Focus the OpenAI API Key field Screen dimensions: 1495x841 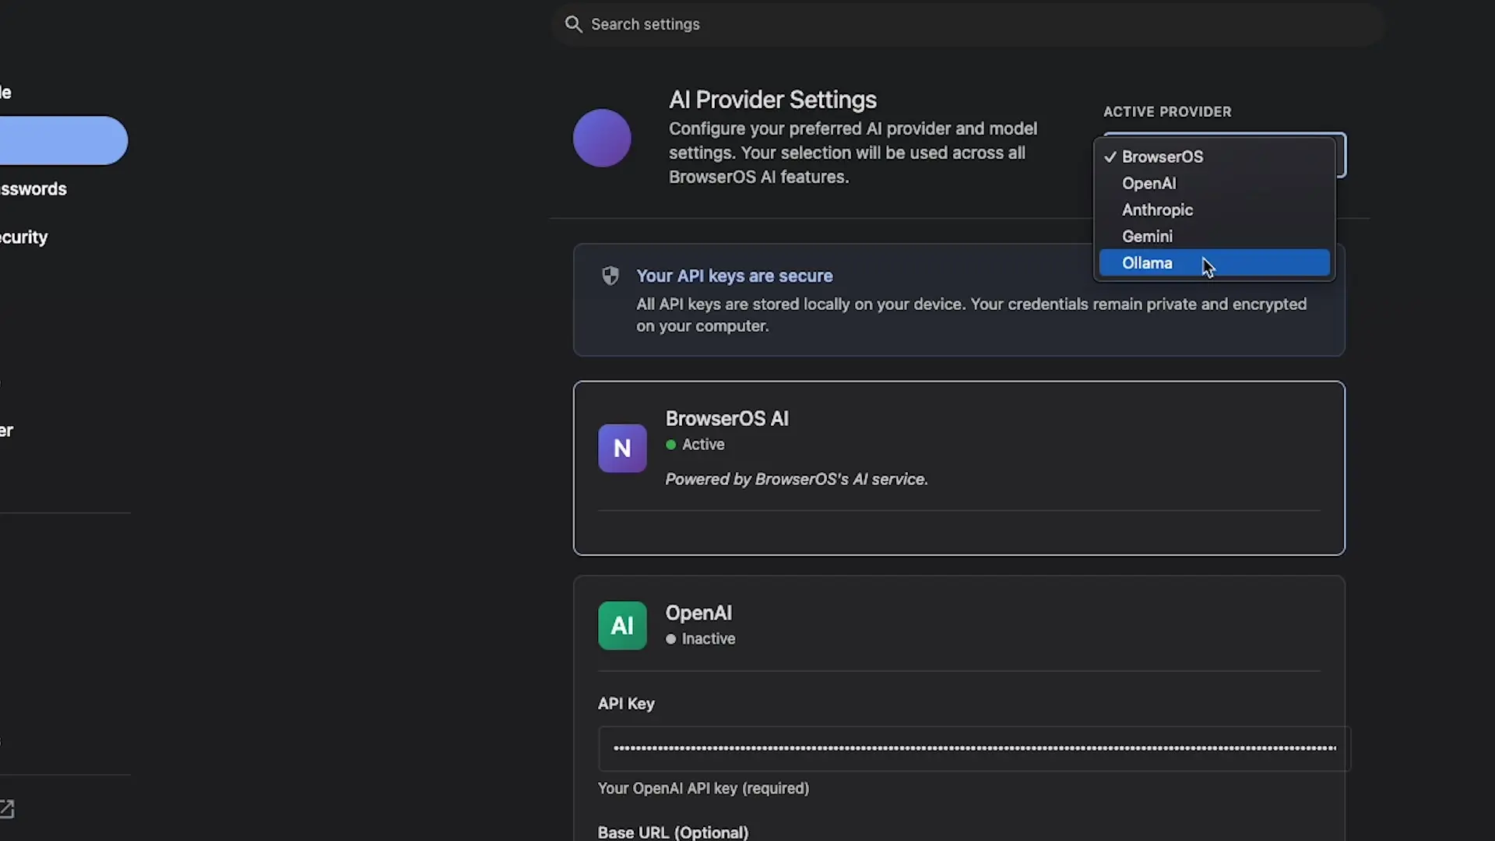974,748
